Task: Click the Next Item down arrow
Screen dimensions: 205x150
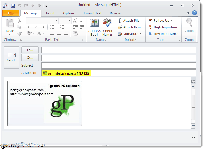Action: pyautogui.click(x=39, y=6)
